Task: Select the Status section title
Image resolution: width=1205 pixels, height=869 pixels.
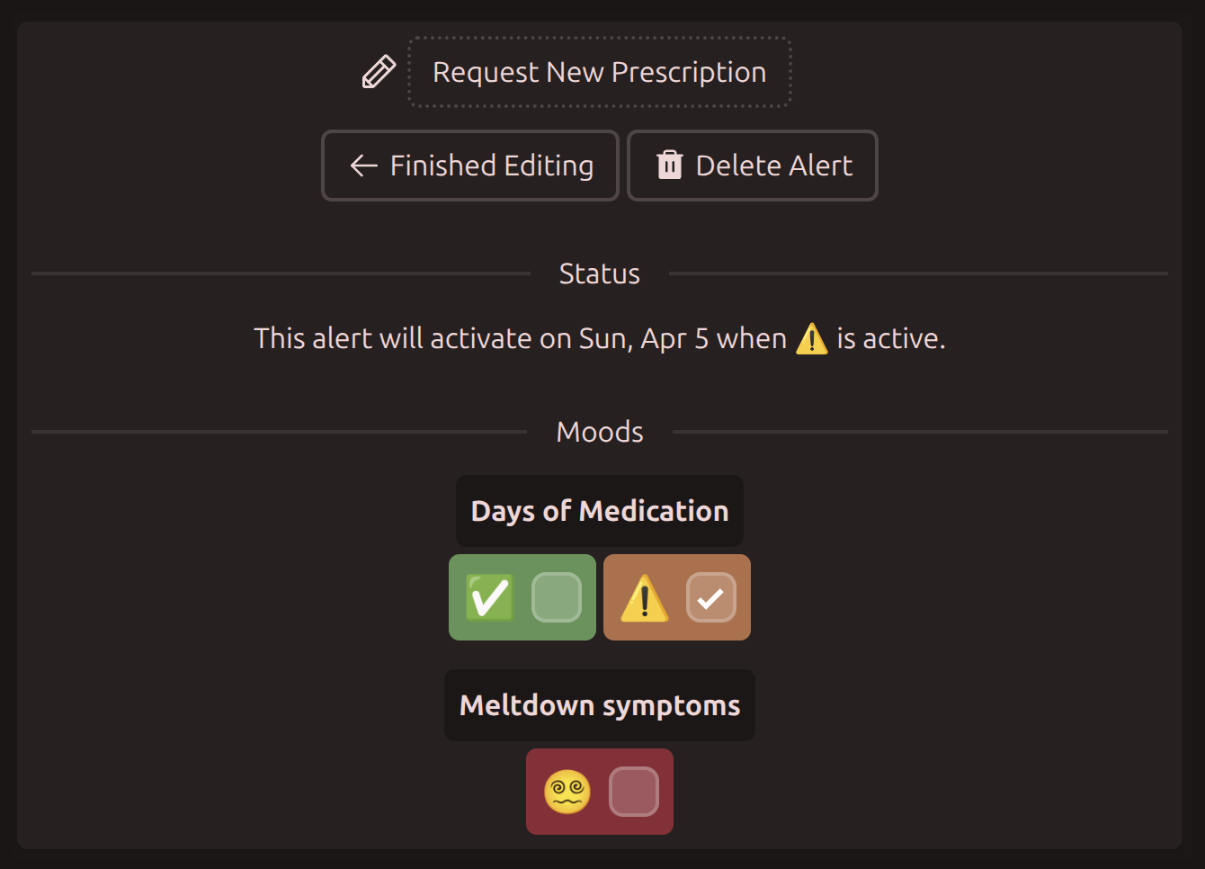Action: click(x=599, y=273)
